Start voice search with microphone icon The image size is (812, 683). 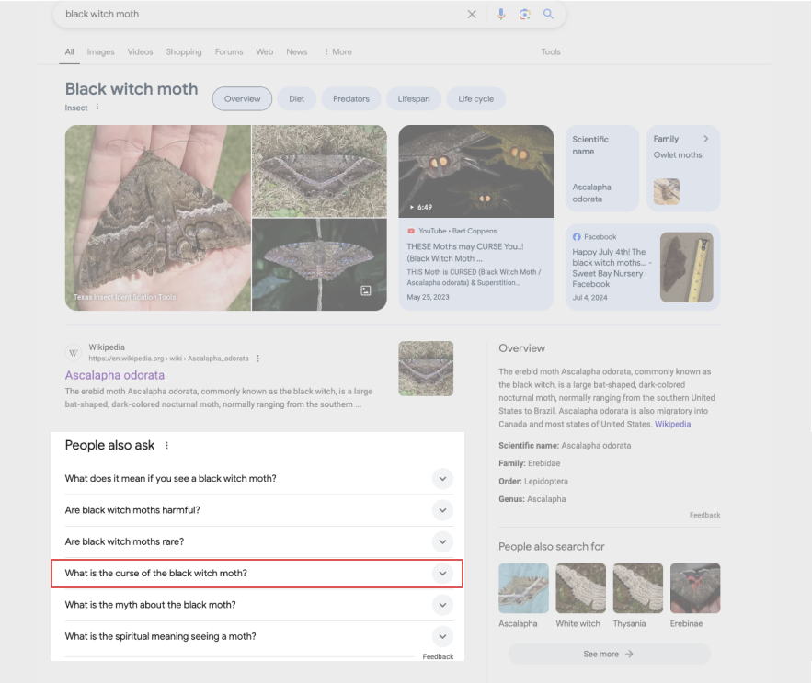501,15
